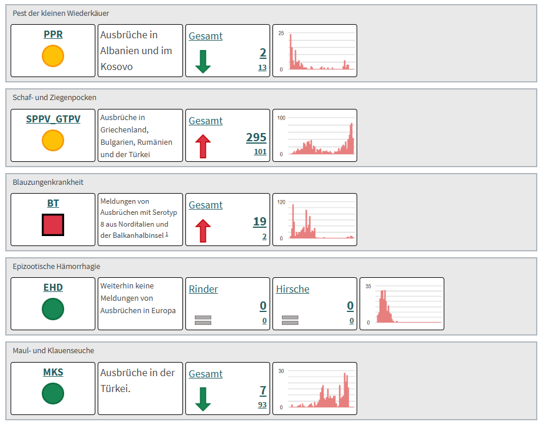Open the EHD outbreak history chart
This screenshot has height=425, width=542.
click(402, 304)
